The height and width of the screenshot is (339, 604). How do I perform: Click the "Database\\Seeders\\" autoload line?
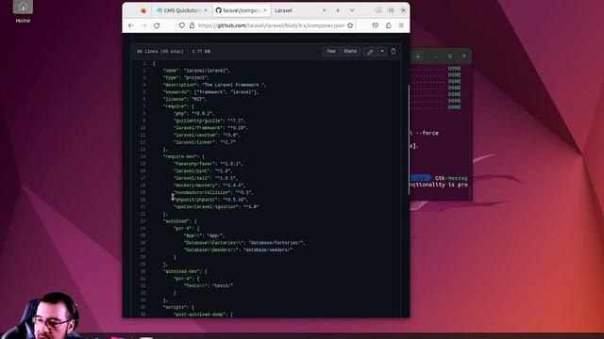coord(238,250)
